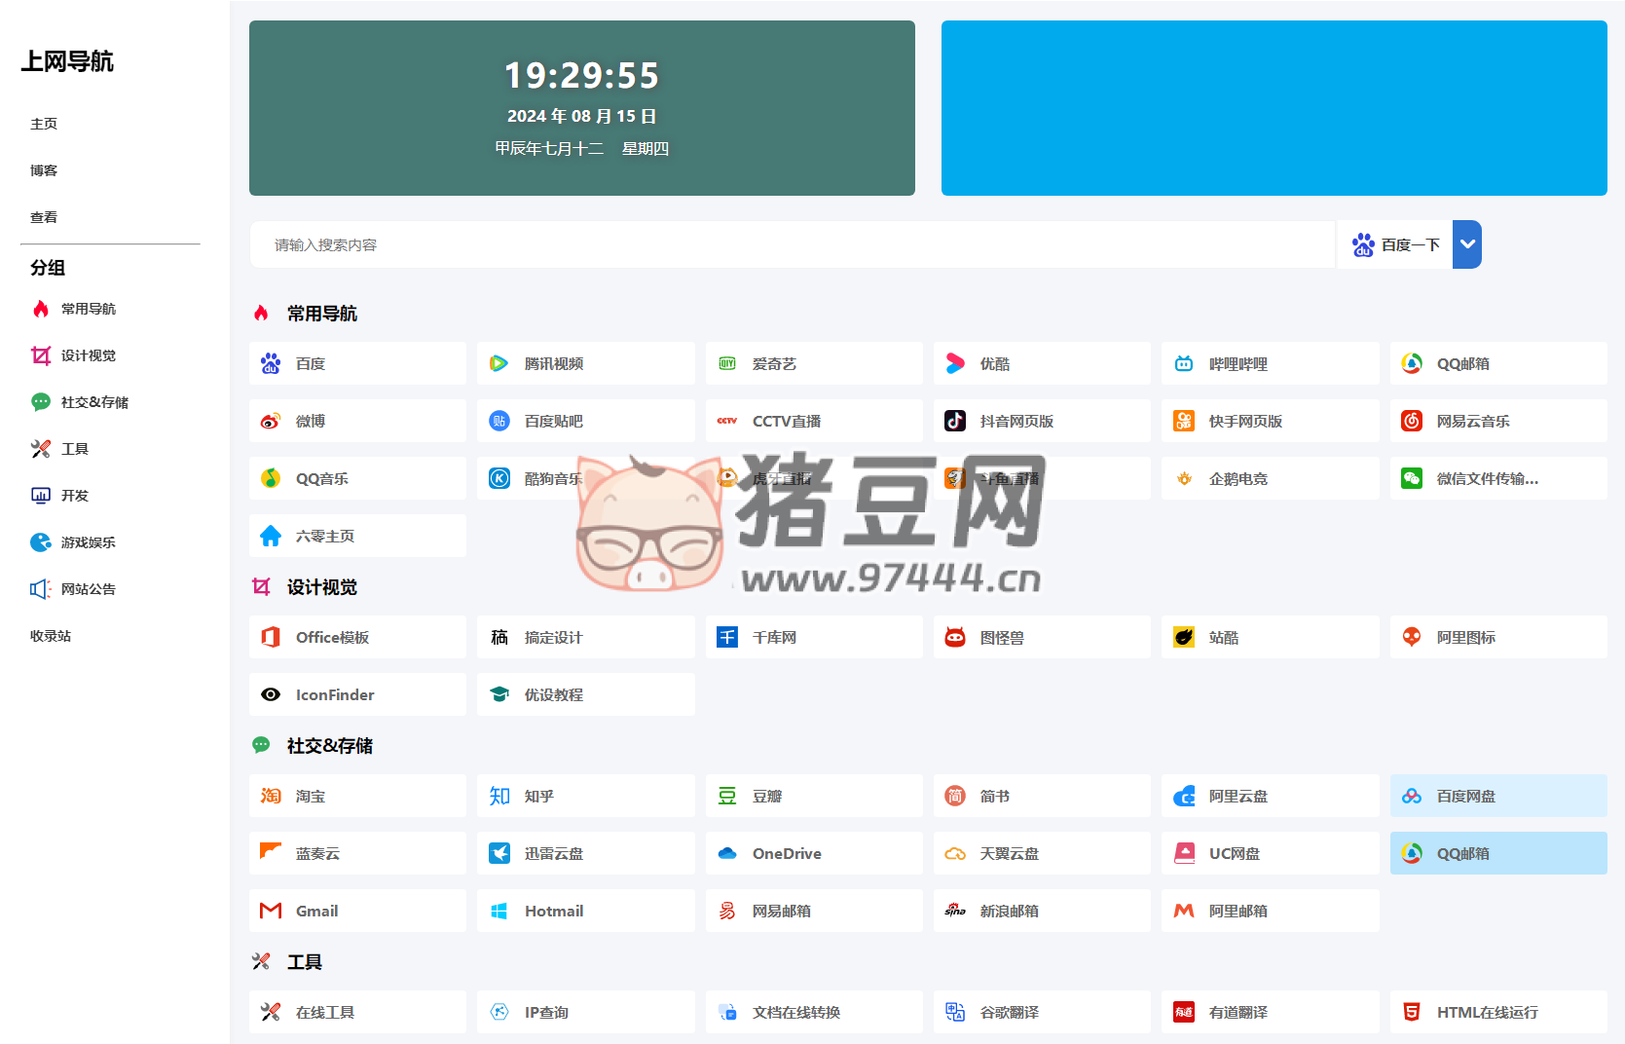
Task: Select 游戏娱乐 group in the sidebar
Action: click(x=88, y=542)
